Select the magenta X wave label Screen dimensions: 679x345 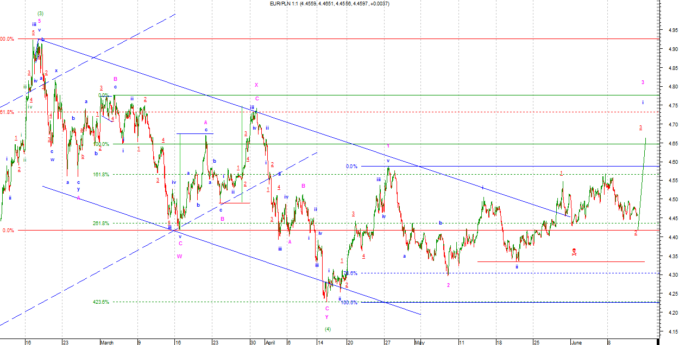[x=256, y=85]
